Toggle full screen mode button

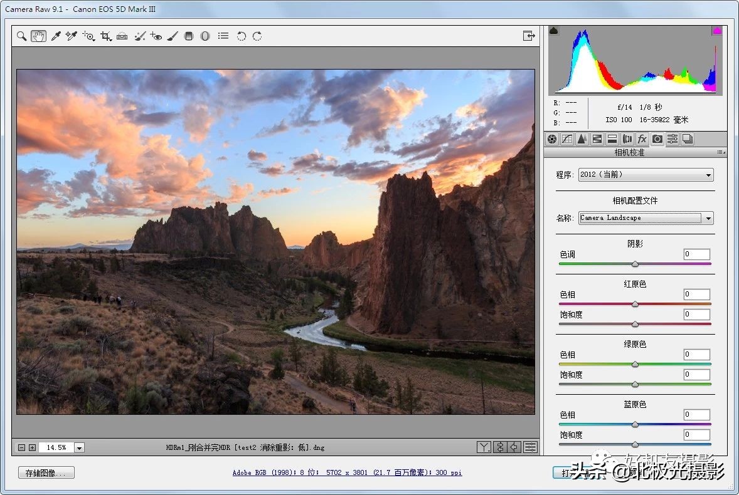tap(529, 36)
